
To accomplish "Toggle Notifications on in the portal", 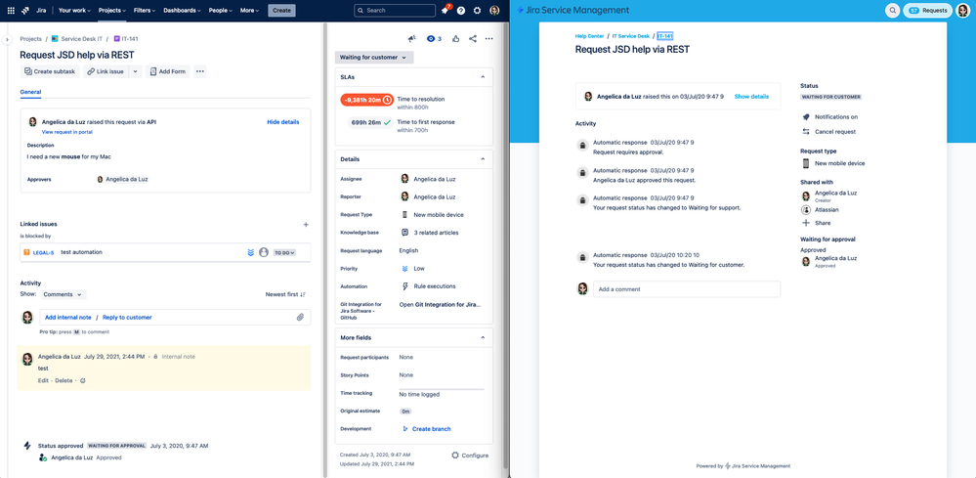I will tap(829, 117).
